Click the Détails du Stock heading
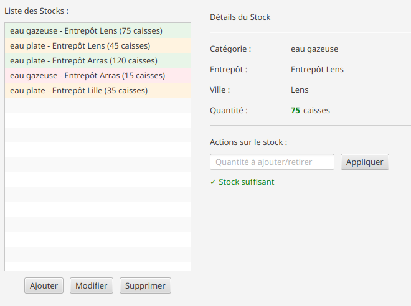 point(240,17)
